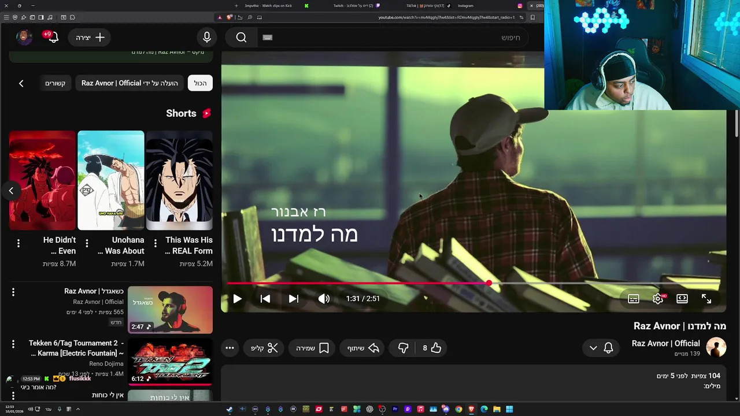Show hidden system tray icons chevron
The width and height of the screenshot is (740, 416).
click(77, 409)
